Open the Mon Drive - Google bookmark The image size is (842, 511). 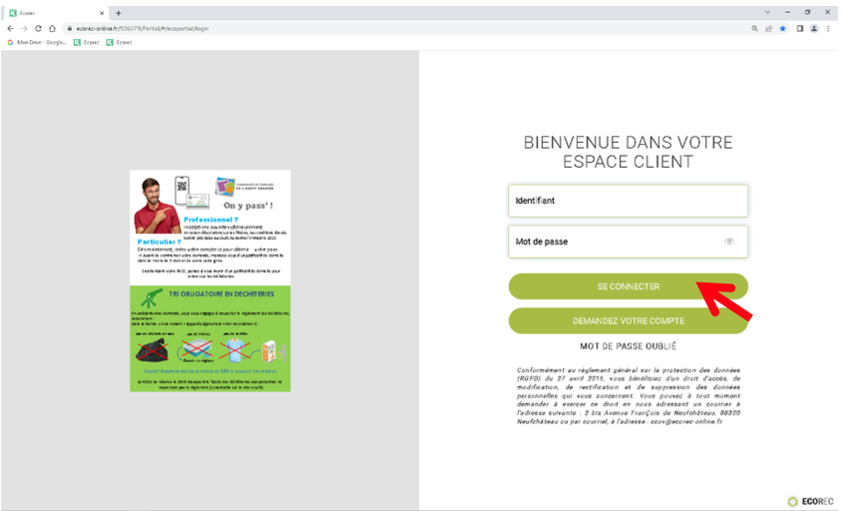(38, 43)
